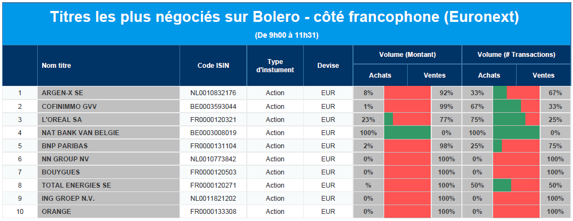Image resolution: width=573 pixels, height=221 pixels.
Task: Open NAT BANK VAN BELGIE title
Action: 80,132
